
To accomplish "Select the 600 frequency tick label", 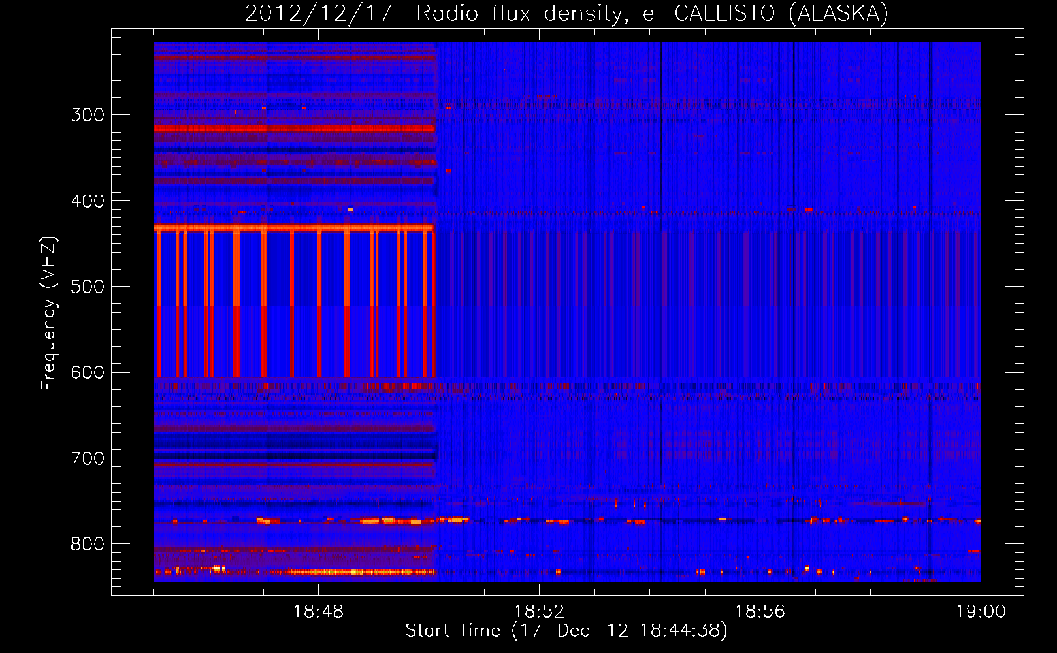I will point(88,373).
